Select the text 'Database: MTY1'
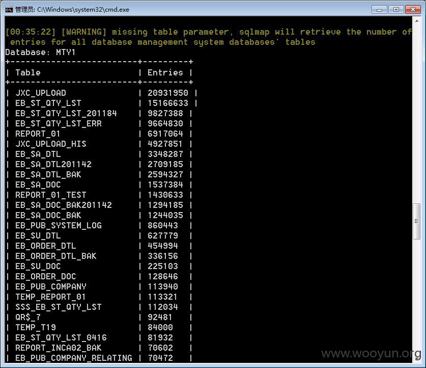The image size is (426, 368). click(40, 52)
